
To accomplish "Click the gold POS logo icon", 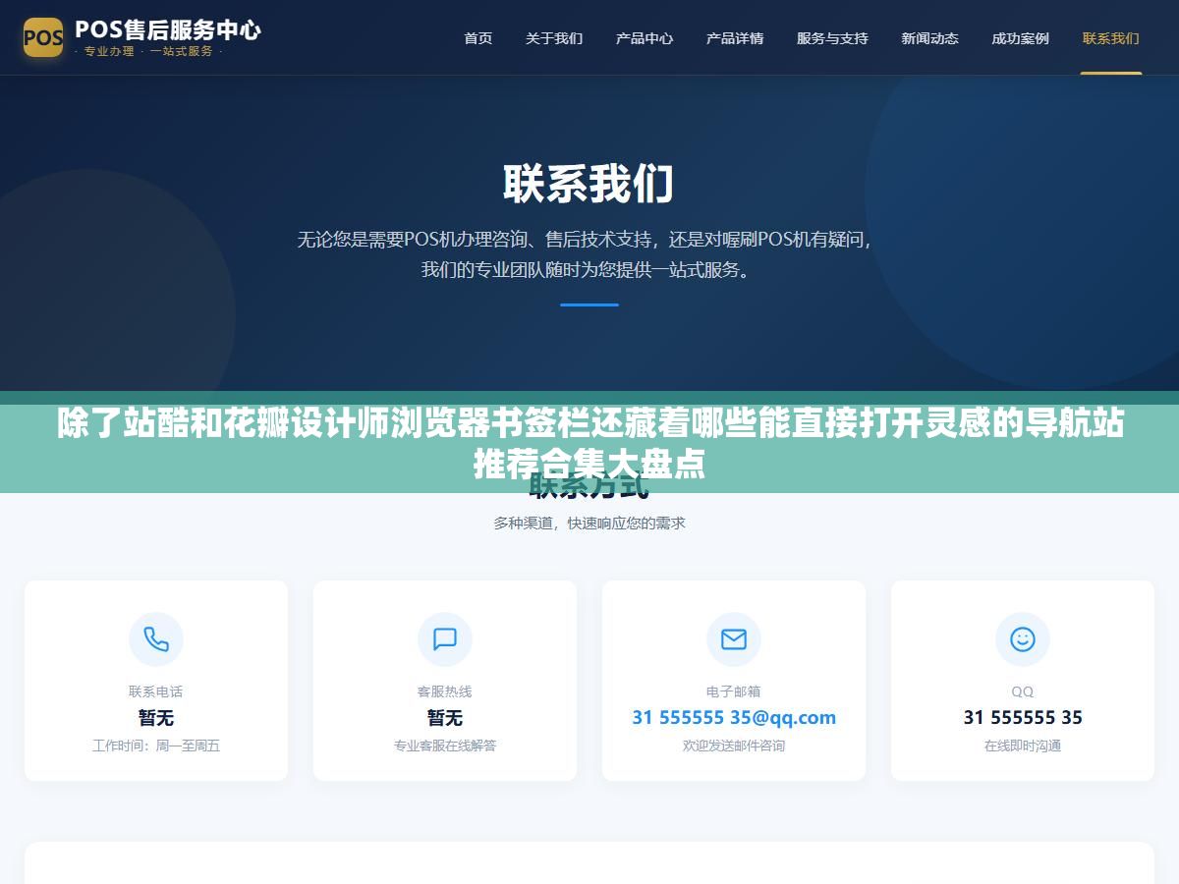I will pyautogui.click(x=43, y=37).
